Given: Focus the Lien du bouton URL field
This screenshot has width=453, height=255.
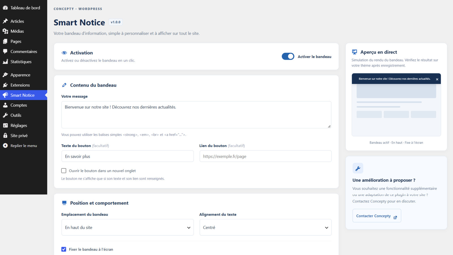Looking at the screenshot, I should pos(265,156).
